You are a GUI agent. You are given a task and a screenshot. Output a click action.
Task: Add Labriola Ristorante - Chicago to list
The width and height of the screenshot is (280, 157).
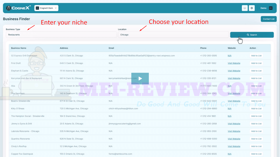256,131
